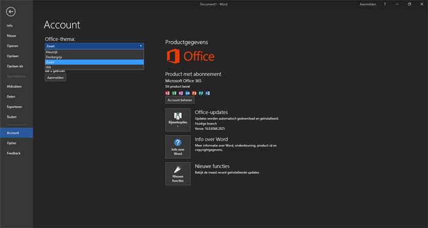This screenshot has width=428, height=228.
Task: Select Kleurrijk theme option
Action: [94, 52]
